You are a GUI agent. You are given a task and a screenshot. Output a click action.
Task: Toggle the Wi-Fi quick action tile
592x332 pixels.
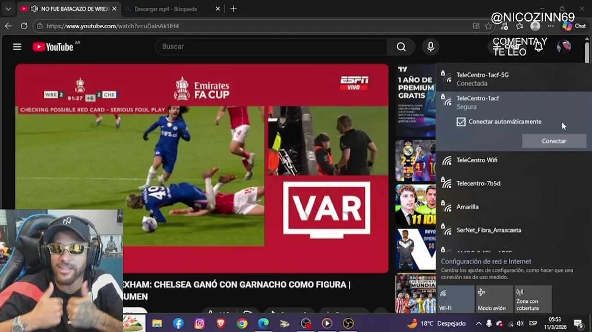456,299
